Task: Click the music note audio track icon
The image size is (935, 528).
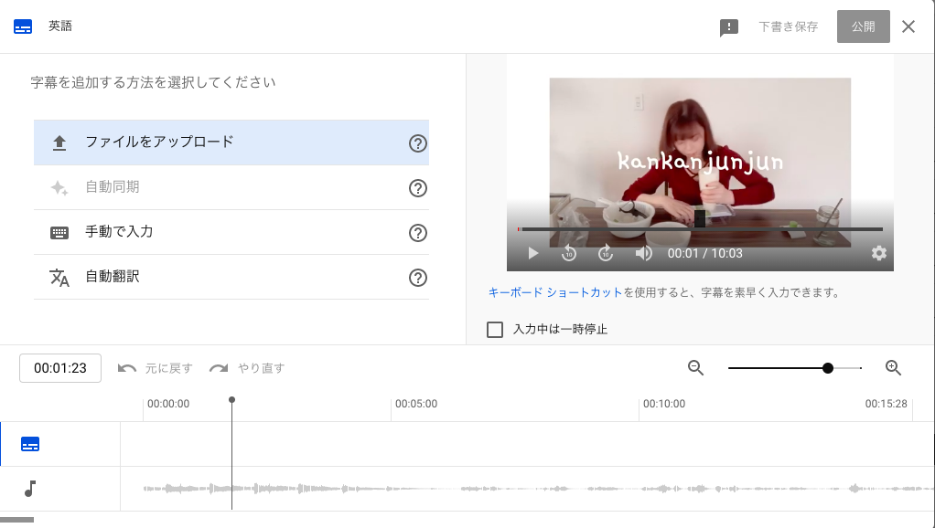Action: click(31, 488)
